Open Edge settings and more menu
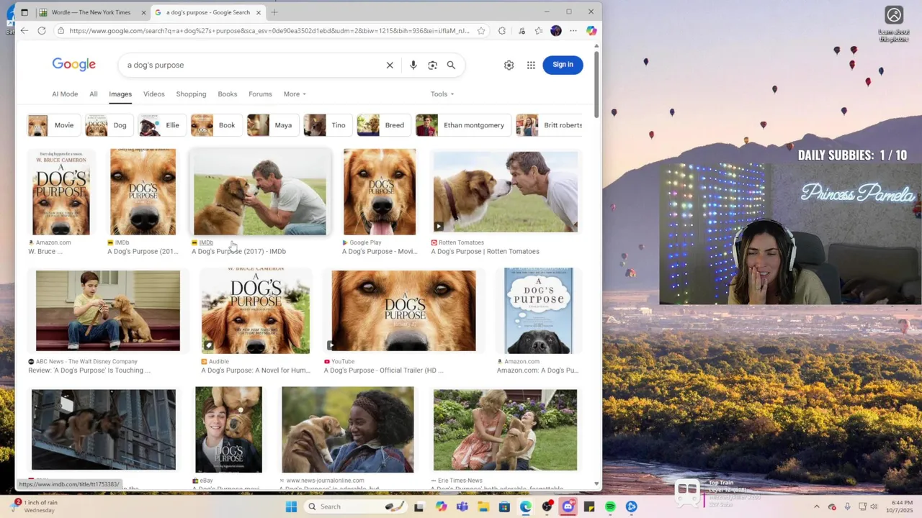The image size is (922, 518). (x=573, y=31)
